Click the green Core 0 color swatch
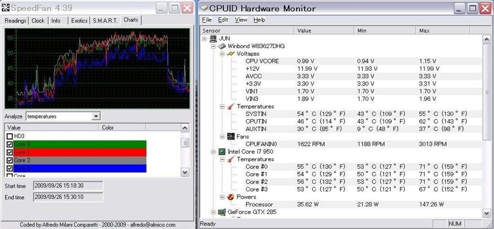This screenshot has width=494, height=229. 80,144
